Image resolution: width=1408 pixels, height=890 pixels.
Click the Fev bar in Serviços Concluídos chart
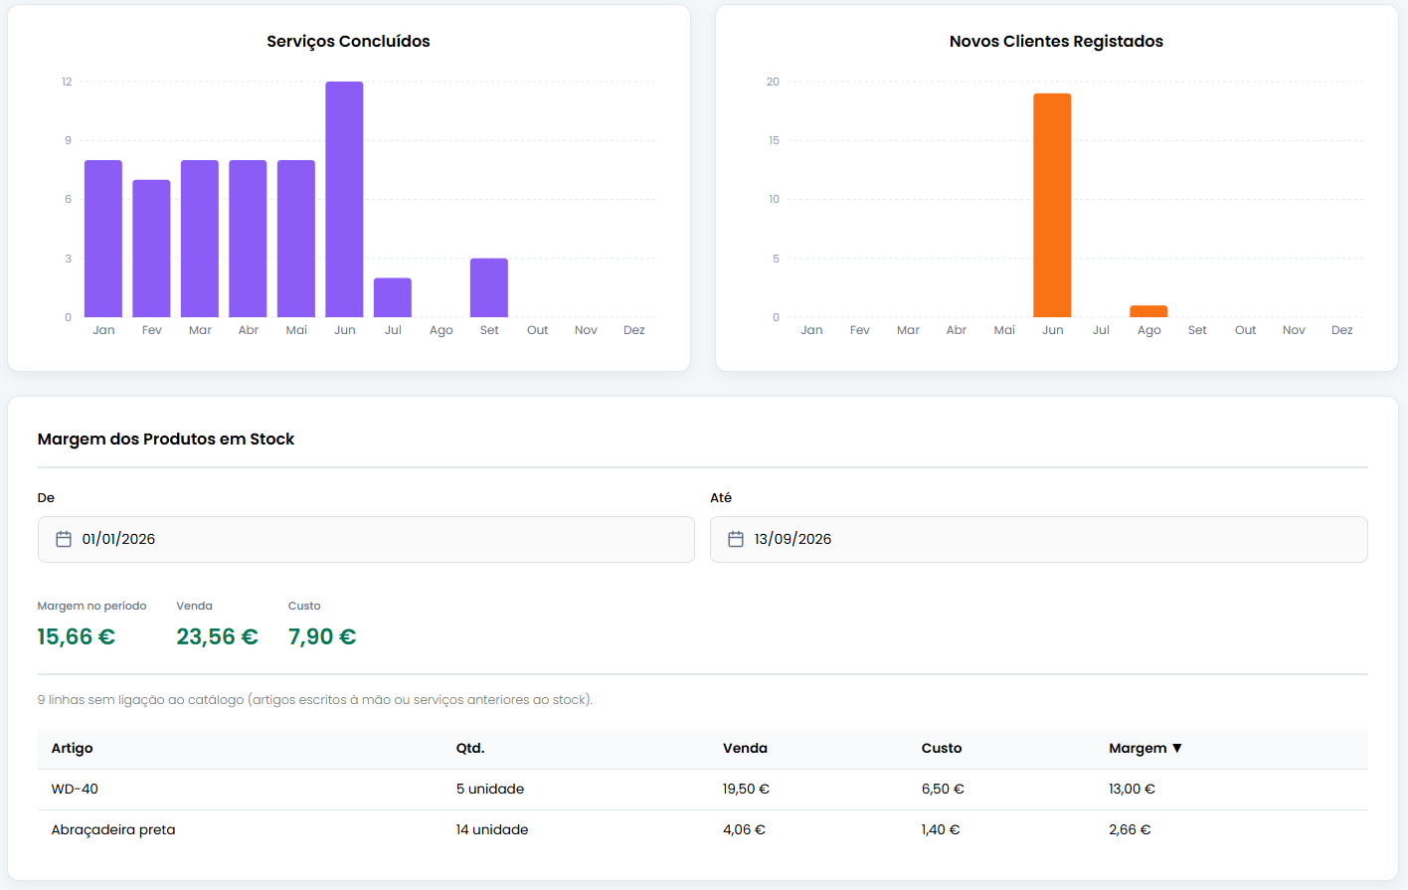[151, 249]
